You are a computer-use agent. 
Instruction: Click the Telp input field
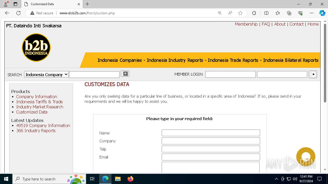(x=211, y=149)
